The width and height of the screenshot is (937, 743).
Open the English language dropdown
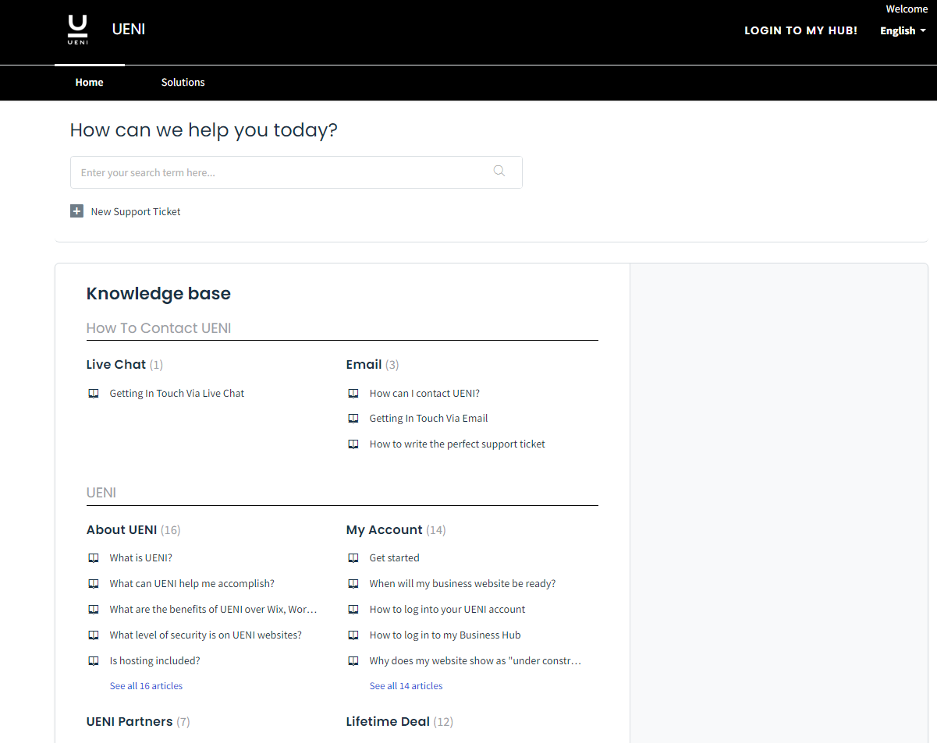click(903, 30)
